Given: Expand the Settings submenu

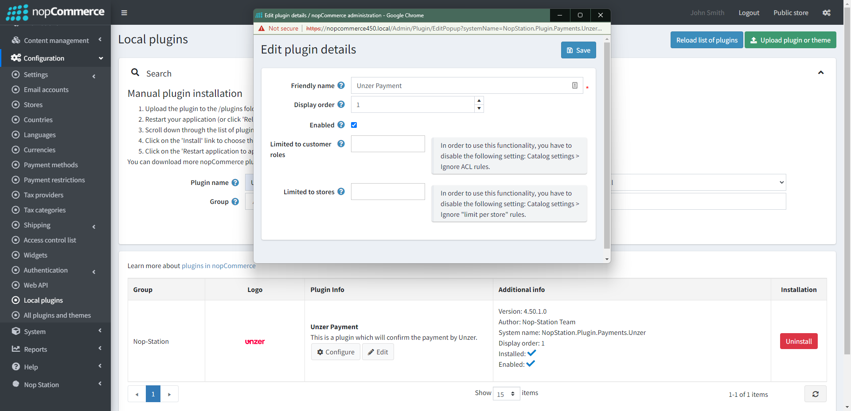Looking at the screenshot, I should pyautogui.click(x=56, y=75).
